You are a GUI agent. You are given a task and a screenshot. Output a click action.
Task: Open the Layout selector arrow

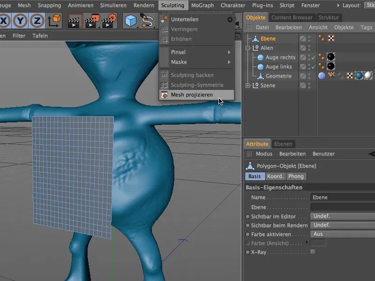click(x=338, y=5)
